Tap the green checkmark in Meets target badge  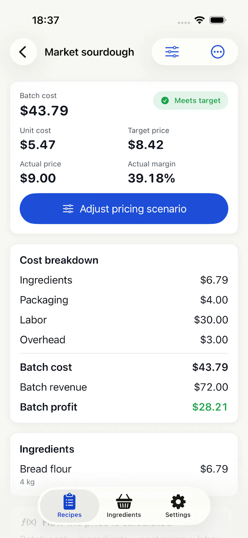click(165, 101)
